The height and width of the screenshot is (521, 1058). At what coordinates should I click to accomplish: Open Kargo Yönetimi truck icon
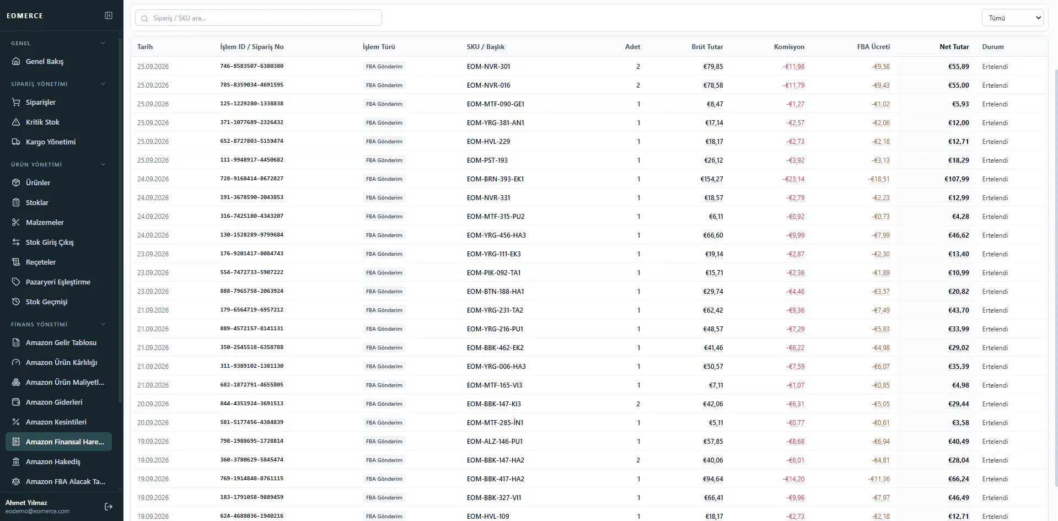coord(16,142)
